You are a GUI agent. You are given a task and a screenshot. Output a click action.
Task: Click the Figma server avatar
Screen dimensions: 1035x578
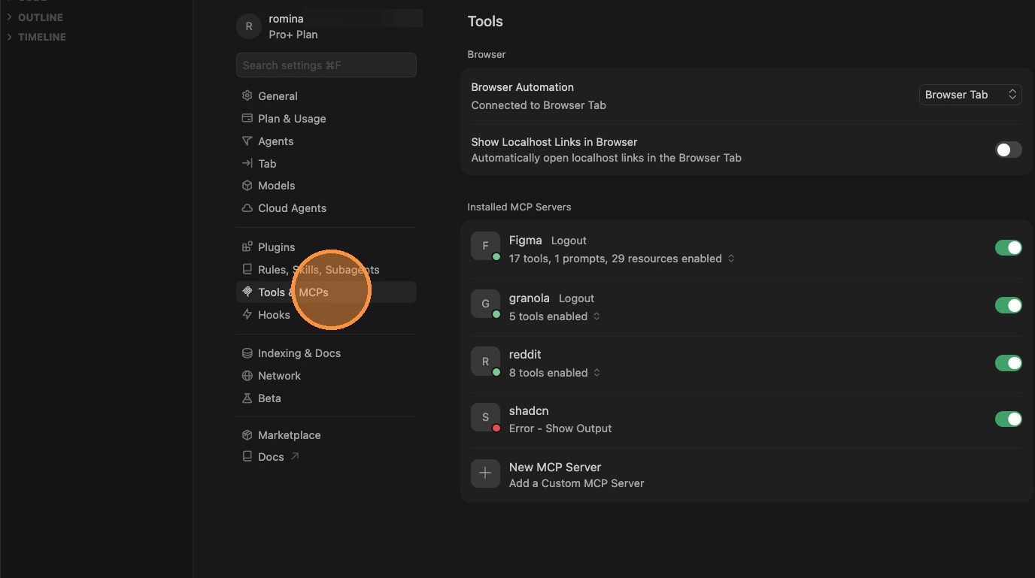pos(485,246)
